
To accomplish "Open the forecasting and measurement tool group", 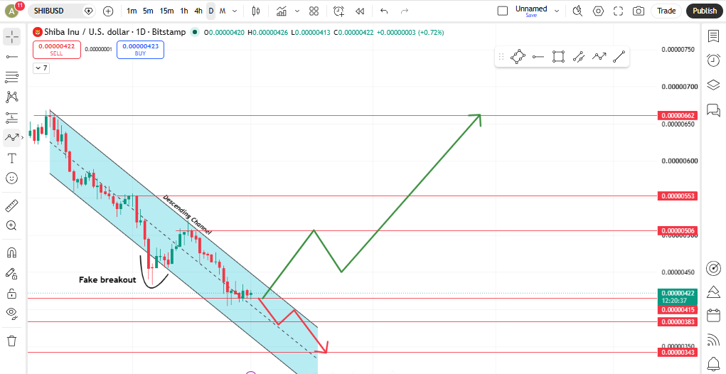I will pyautogui.click(x=12, y=117).
